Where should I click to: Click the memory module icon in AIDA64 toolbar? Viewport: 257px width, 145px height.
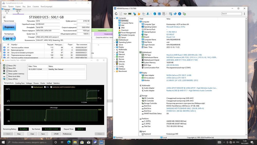pos(130,14)
